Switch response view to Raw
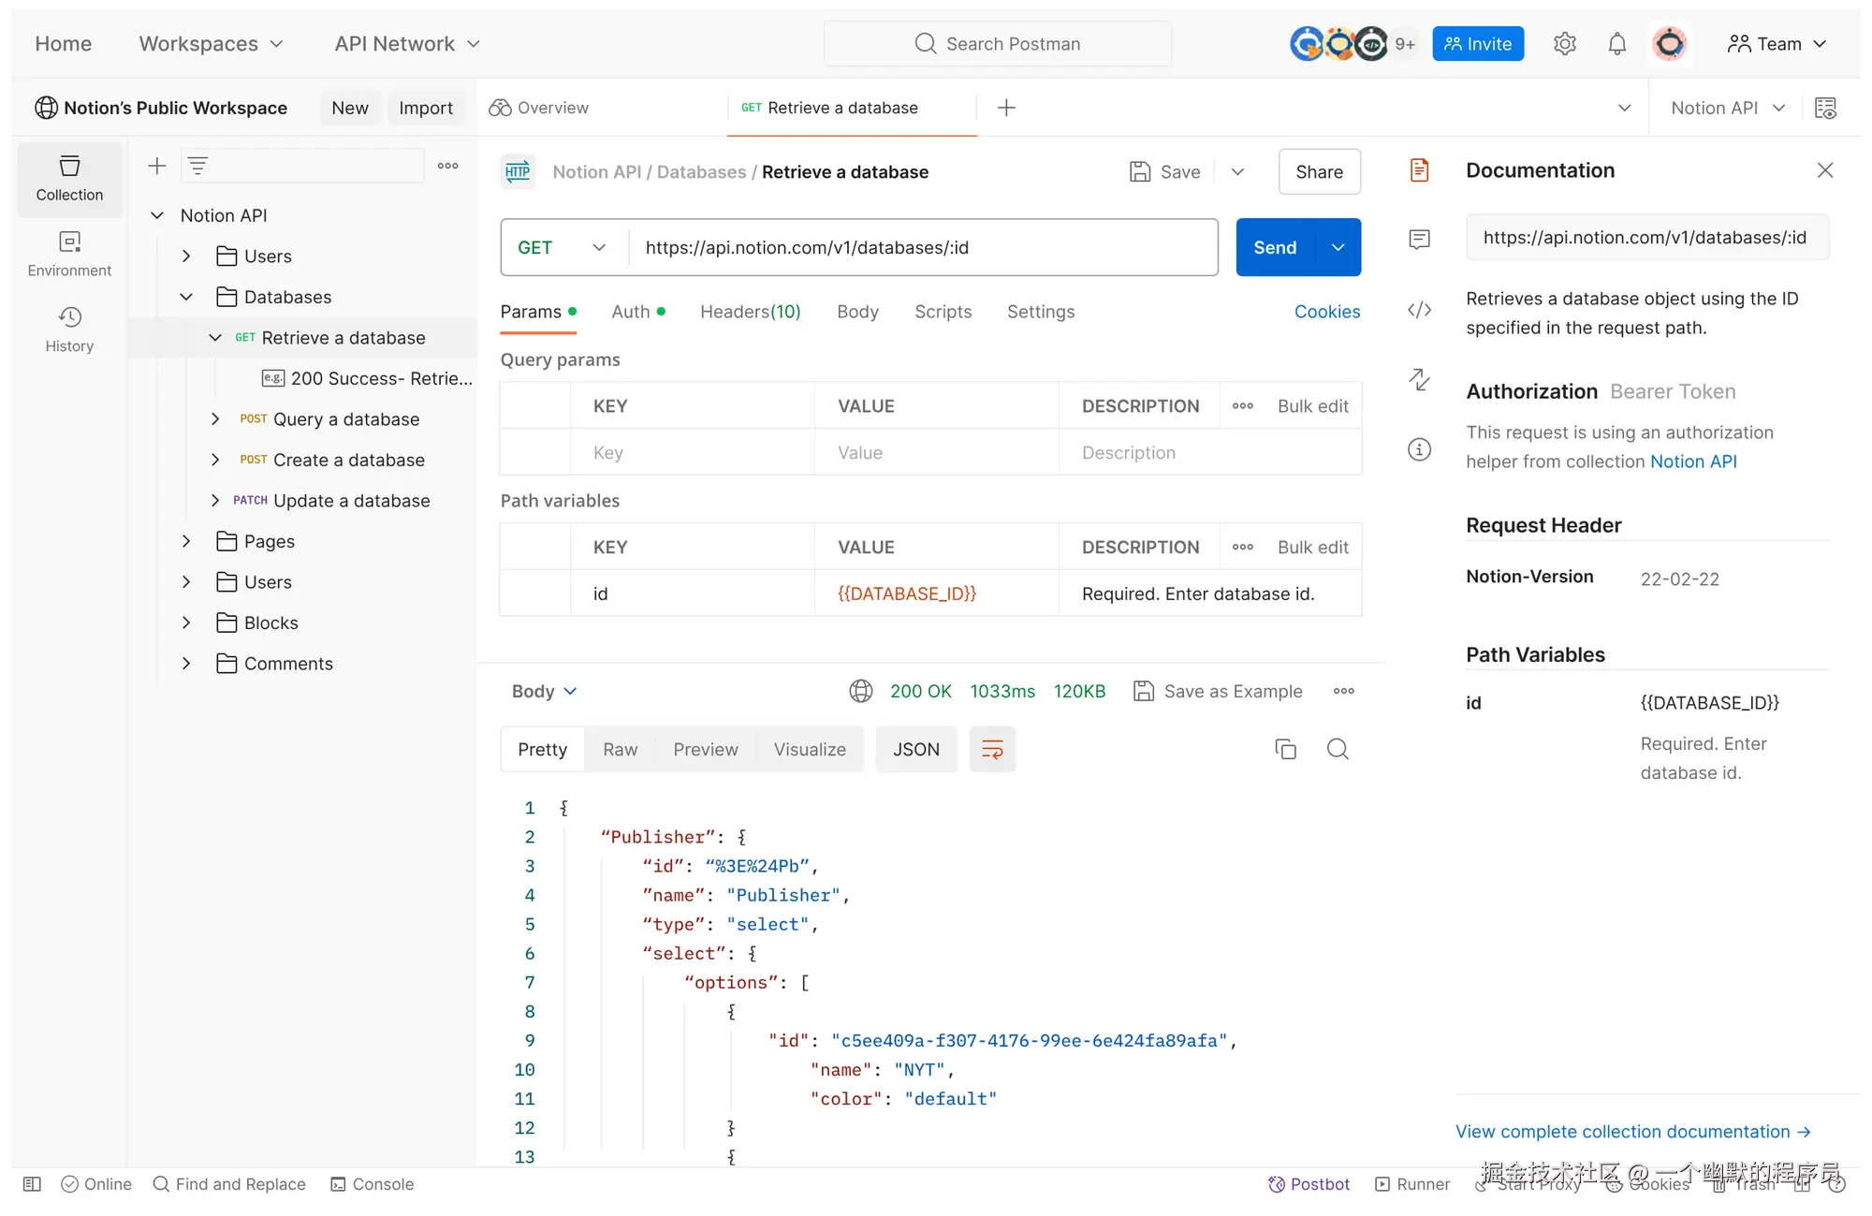 point(620,749)
